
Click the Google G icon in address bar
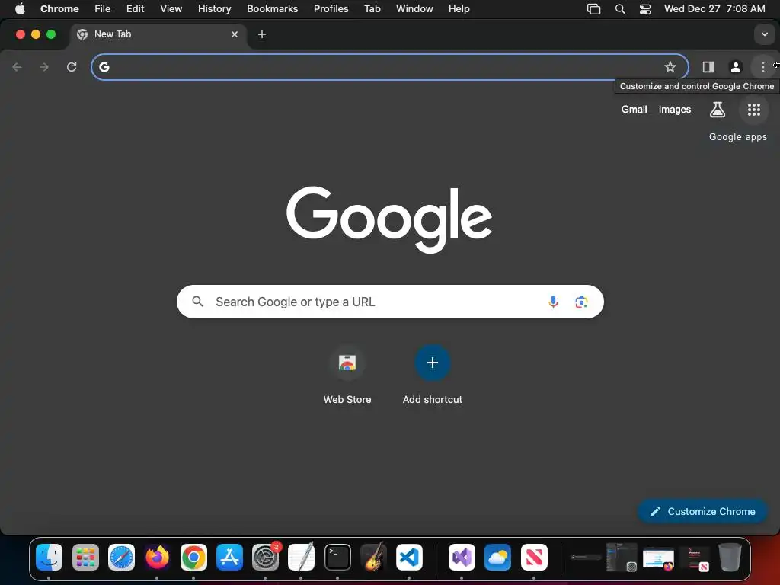click(x=104, y=67)
